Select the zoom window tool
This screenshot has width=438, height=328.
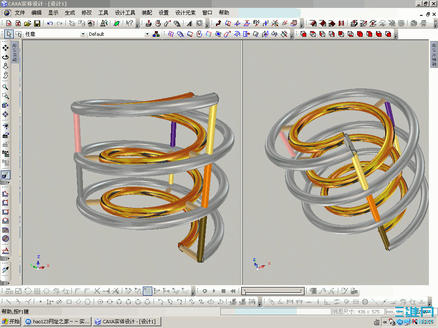point(5,96)
